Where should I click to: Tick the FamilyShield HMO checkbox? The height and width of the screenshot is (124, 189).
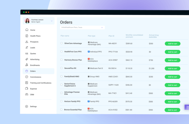coord(62,76)
